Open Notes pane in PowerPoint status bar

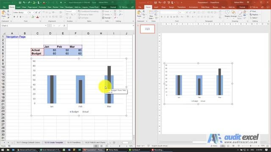click(x=214, y=146)
